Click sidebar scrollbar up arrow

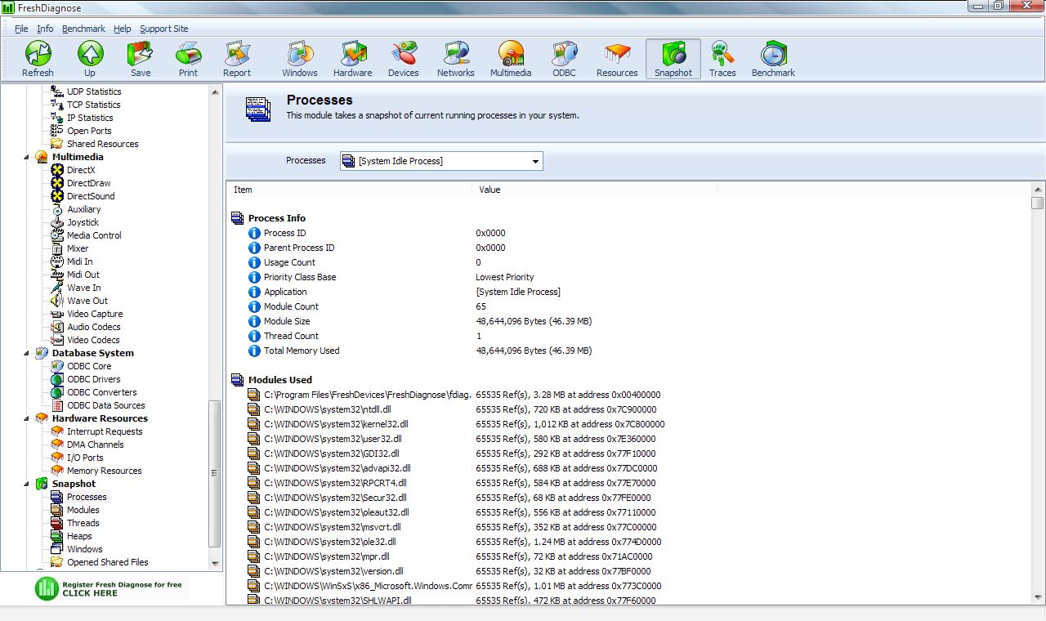215,91
